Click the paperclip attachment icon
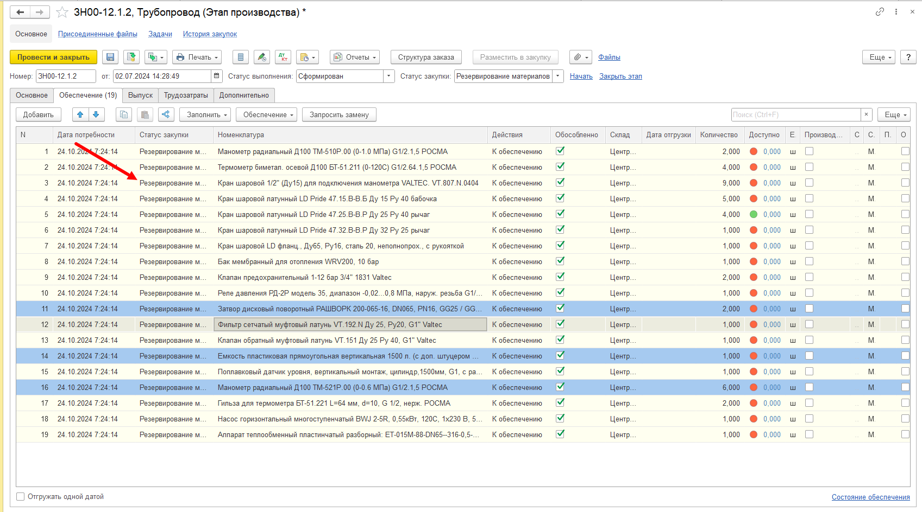The width and height of the screenshot is (922, 512). tap(581, 57)
